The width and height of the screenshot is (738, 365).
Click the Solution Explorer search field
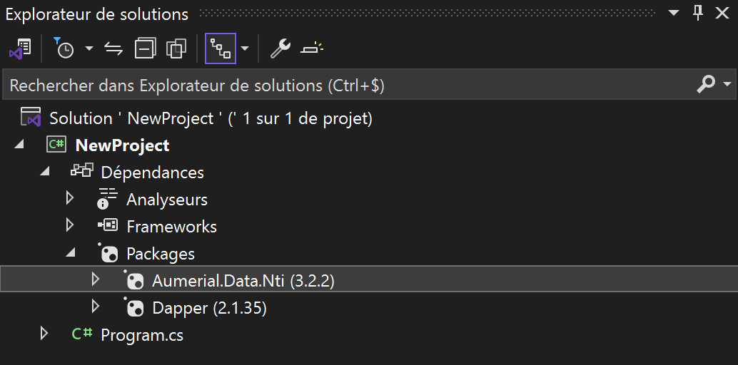tap(343, 86)
